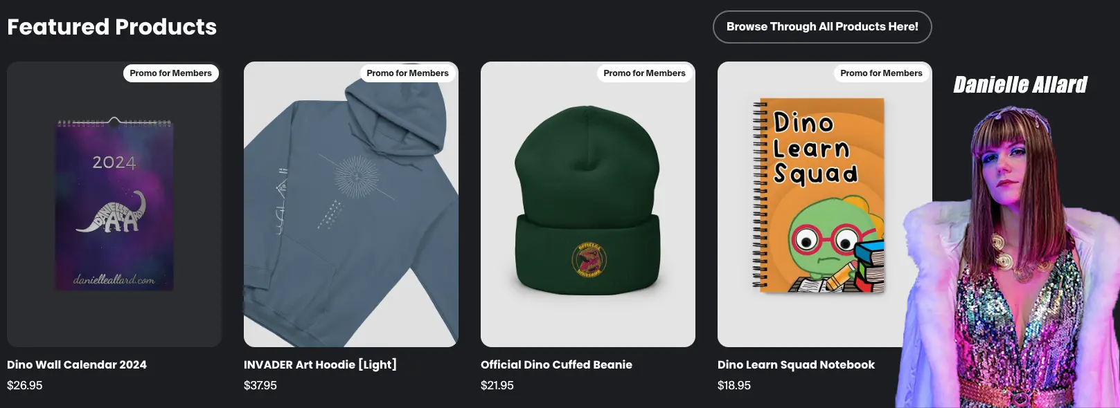Open the Dino Wall Calendar 2024 link
Screen dimensions: 1120x408
[77, 364]
